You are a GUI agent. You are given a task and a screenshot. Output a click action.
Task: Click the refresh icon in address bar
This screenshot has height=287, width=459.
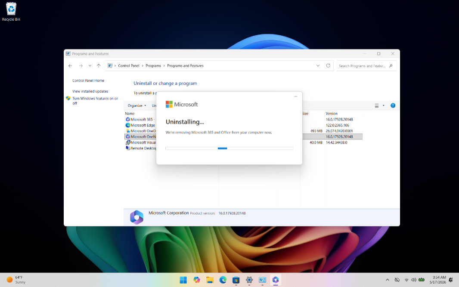click(x=328, y=65)
